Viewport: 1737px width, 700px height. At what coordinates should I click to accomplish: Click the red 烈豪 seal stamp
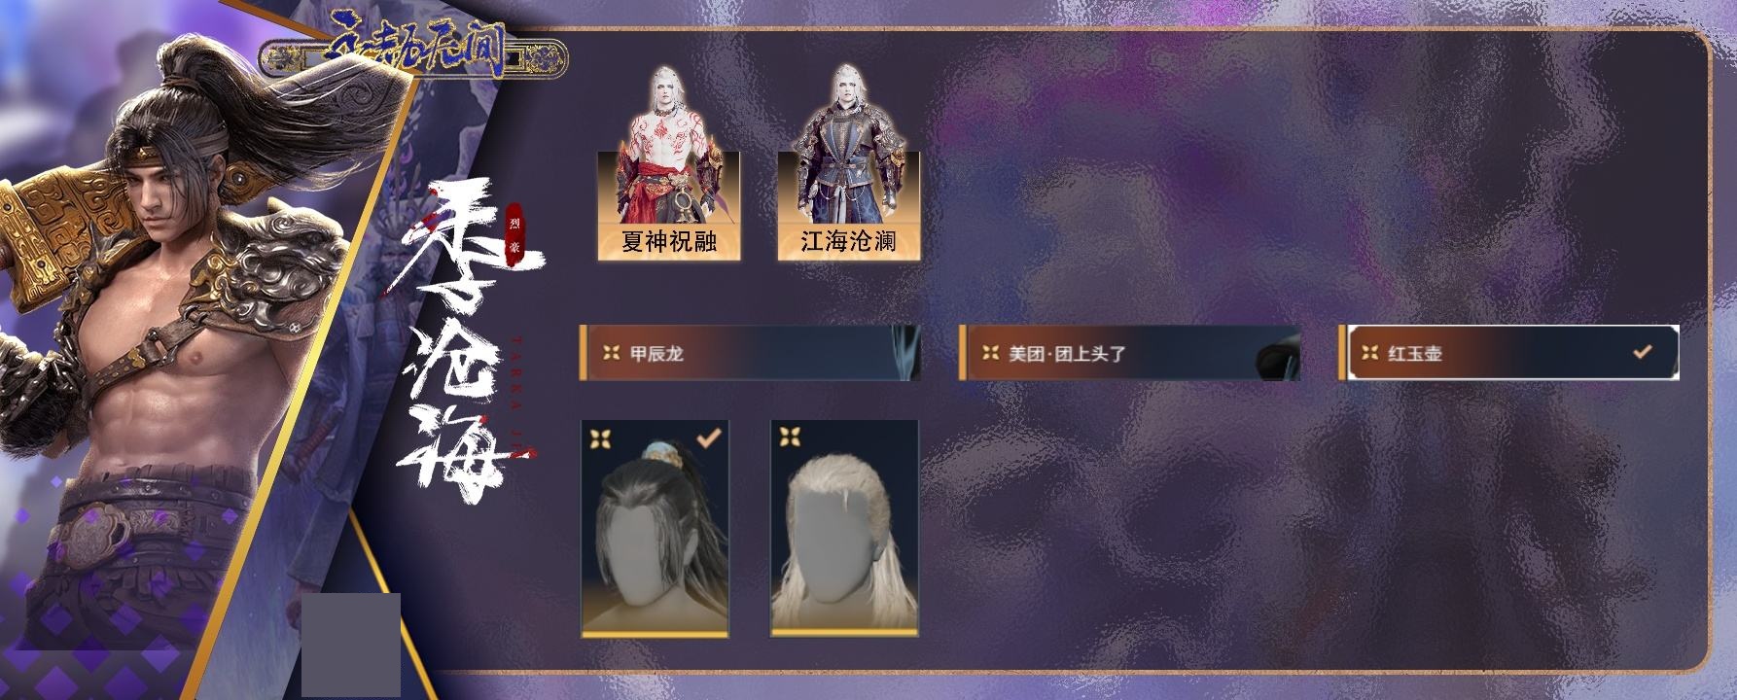[x=514, y=239]
